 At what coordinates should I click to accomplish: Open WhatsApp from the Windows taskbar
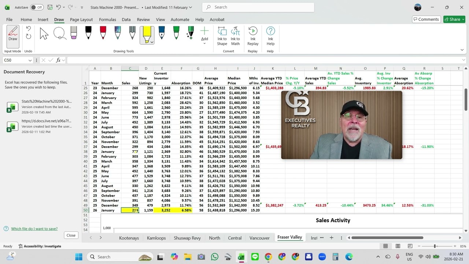[215, 257]
